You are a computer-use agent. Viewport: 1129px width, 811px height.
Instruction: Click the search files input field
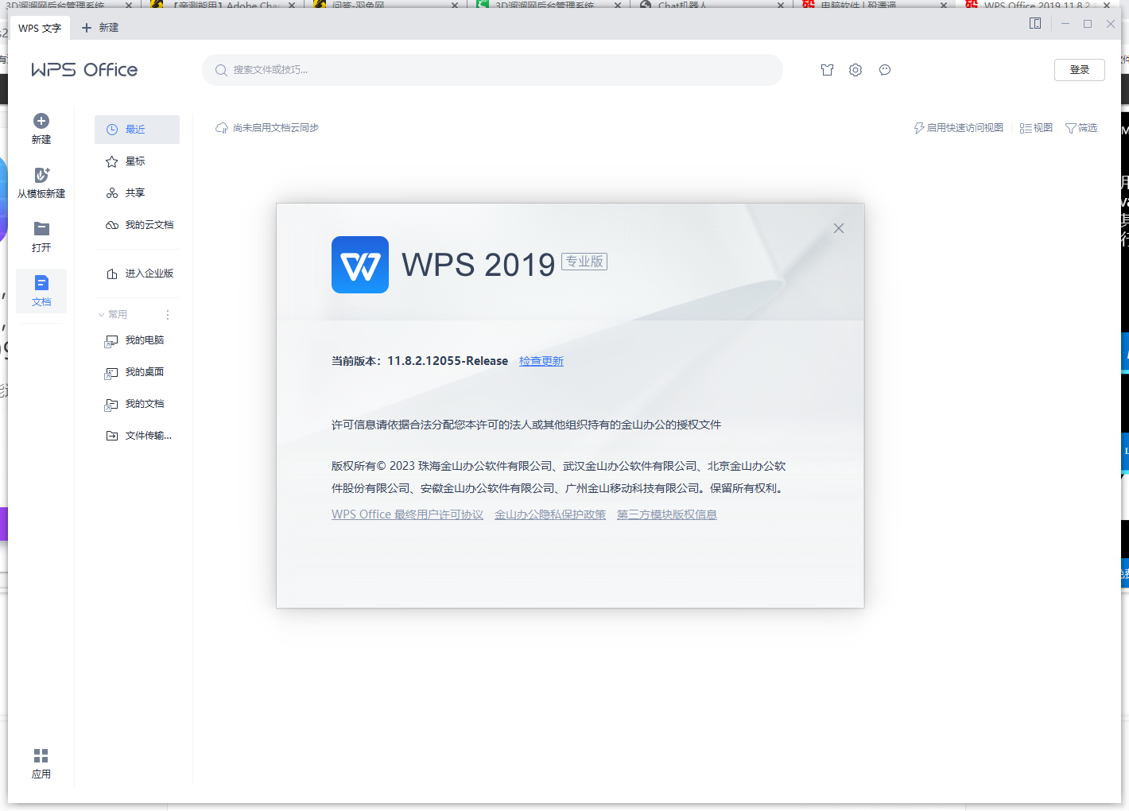[492, 70]
